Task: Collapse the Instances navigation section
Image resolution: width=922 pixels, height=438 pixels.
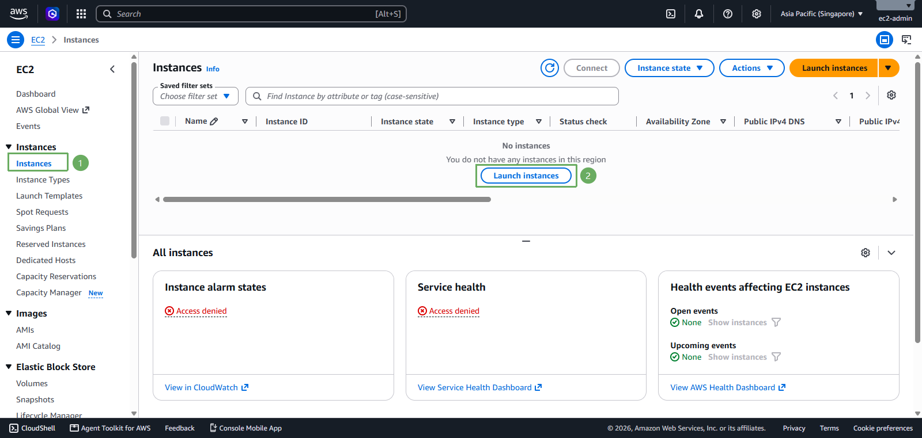Action: pos(9,147)
